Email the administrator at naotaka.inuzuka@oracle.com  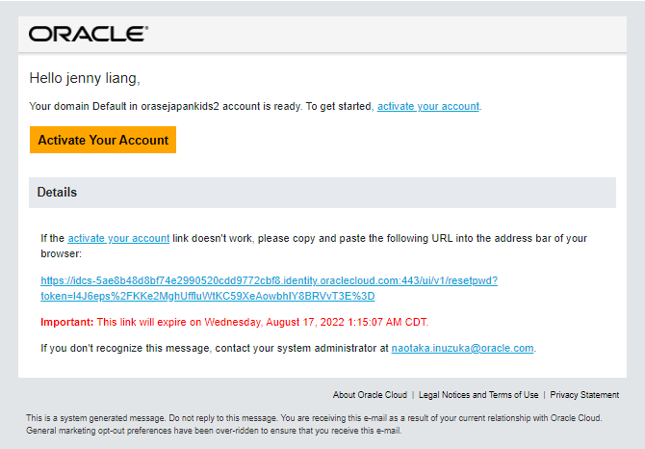point(462,347)
